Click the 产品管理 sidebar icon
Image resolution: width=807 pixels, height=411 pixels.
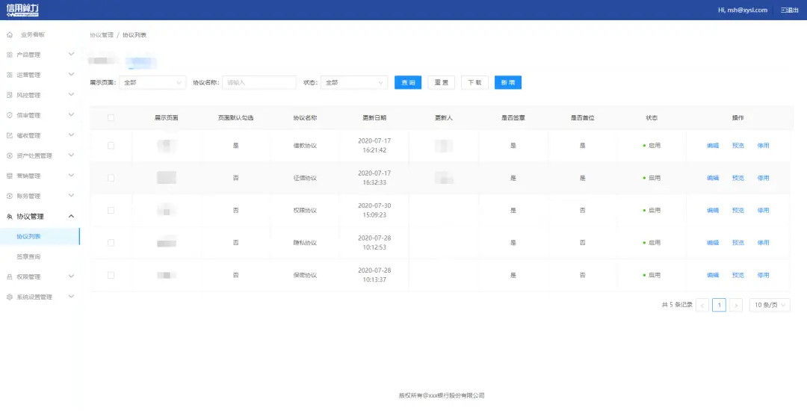click(x=10, y=55)
